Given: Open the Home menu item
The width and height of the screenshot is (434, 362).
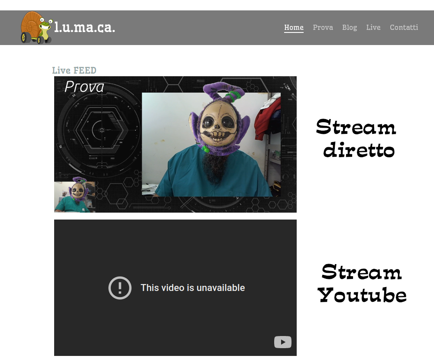Looking at the screenshot, I should tap(294, 27).
